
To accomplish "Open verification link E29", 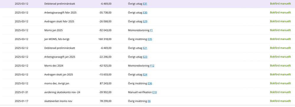I will pyautogui.click(x=145, y=22).
